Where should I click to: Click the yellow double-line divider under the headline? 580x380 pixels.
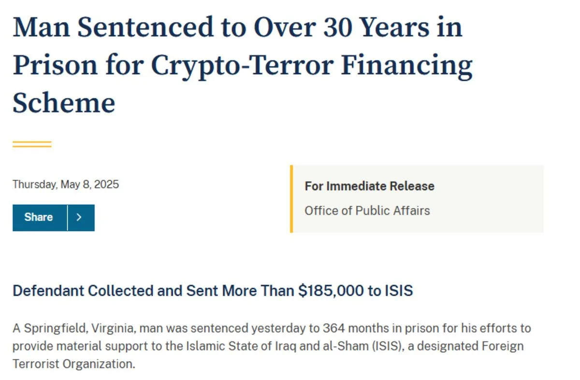point(32,144)
